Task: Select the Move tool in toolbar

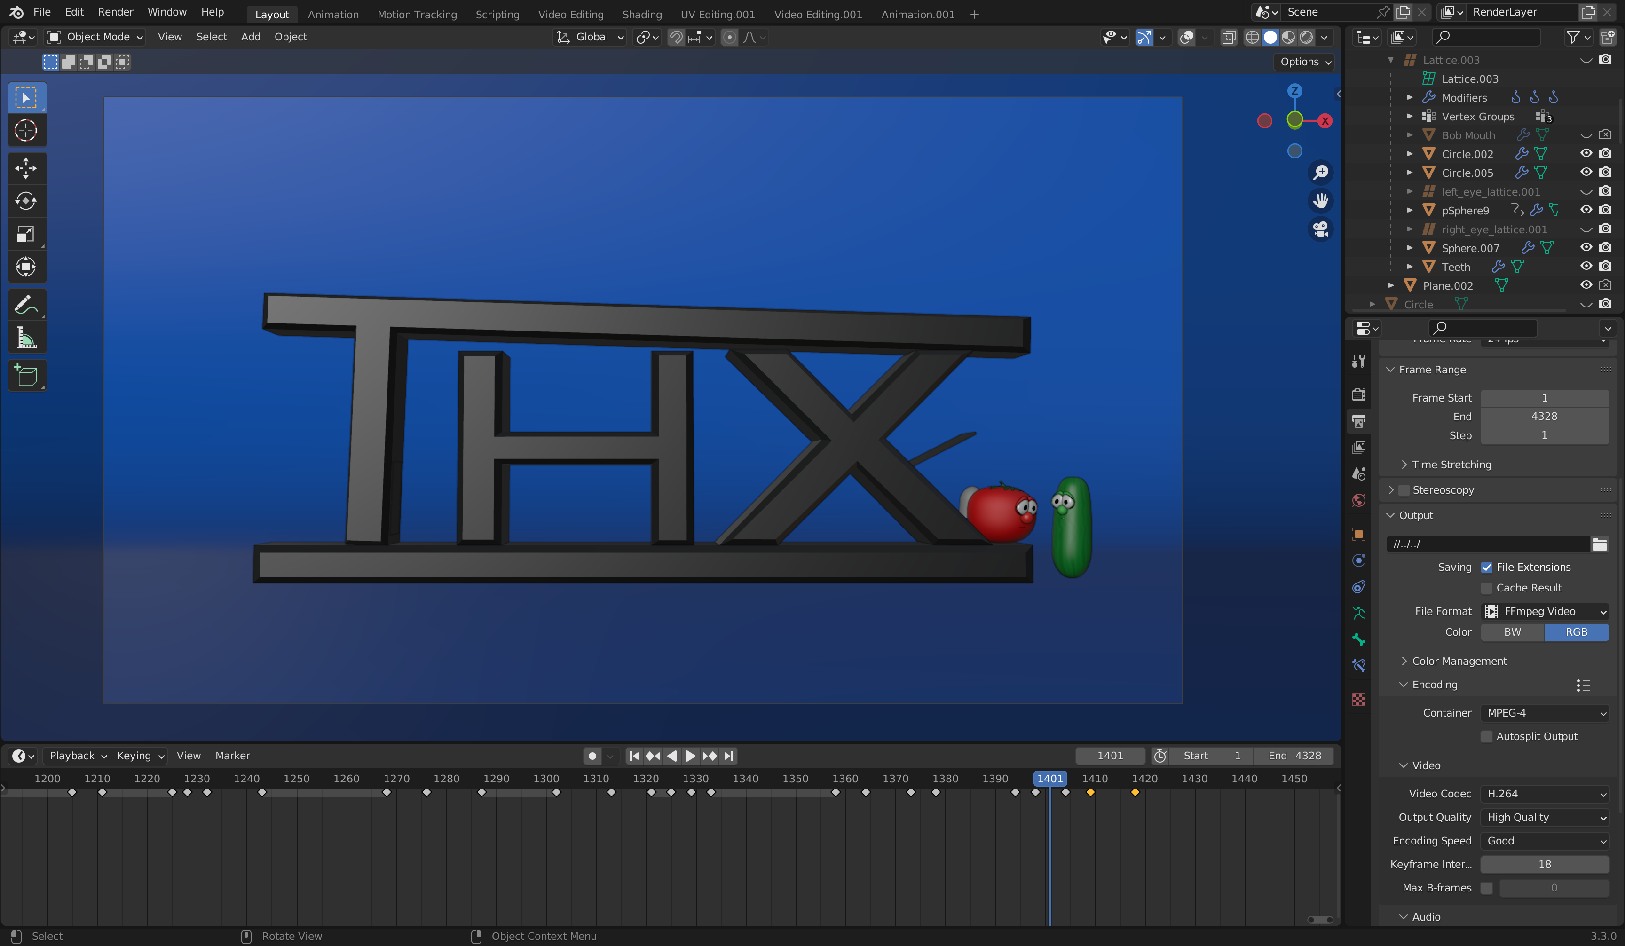Action: [x=26, y=169]
